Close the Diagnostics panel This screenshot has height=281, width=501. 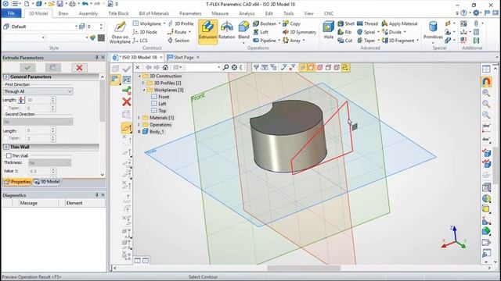coord(103,194)
